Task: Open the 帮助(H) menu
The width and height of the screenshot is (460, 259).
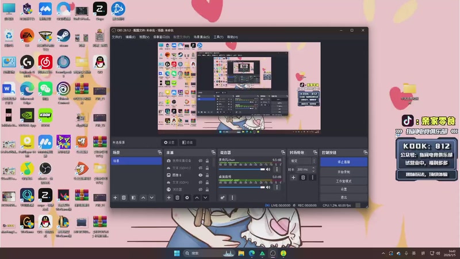Action: 232,37
